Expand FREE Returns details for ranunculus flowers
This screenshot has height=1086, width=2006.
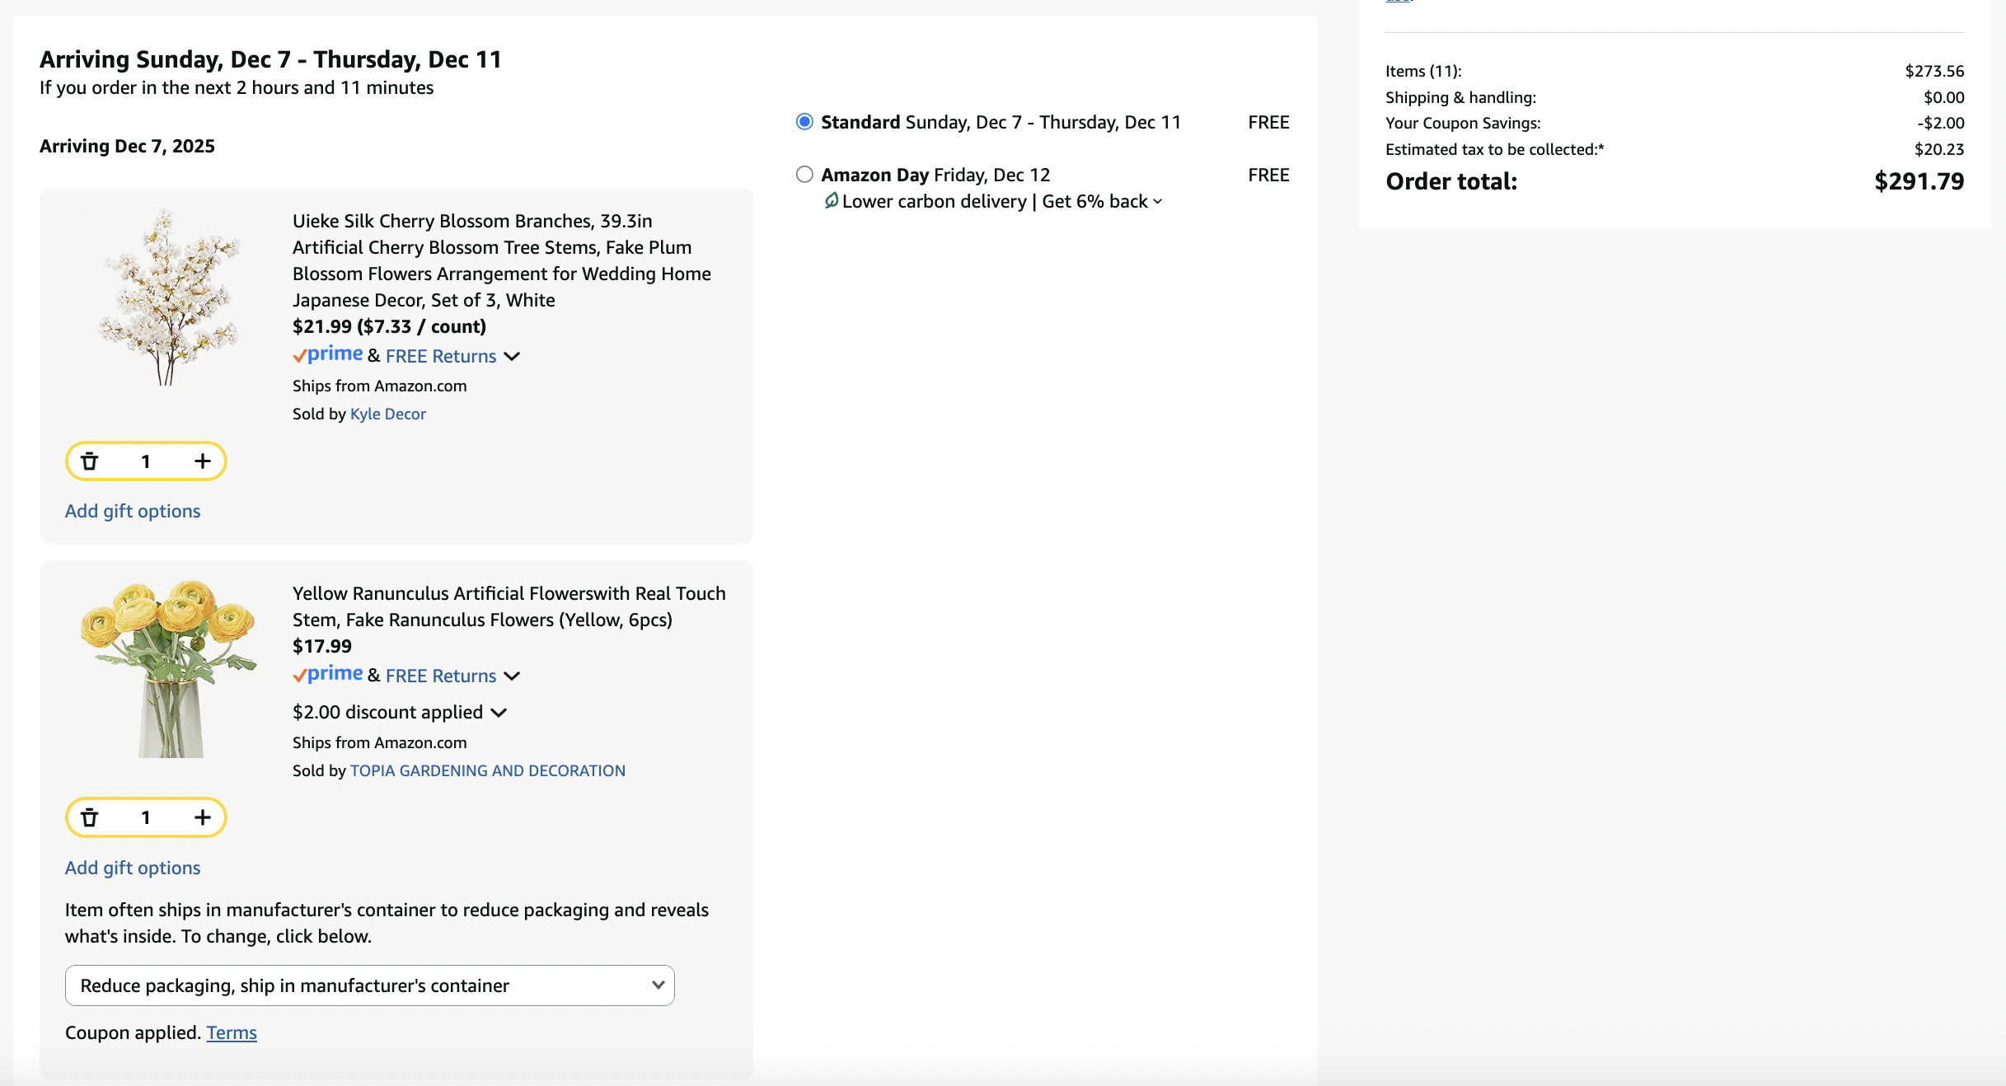(x=512, y=676)
